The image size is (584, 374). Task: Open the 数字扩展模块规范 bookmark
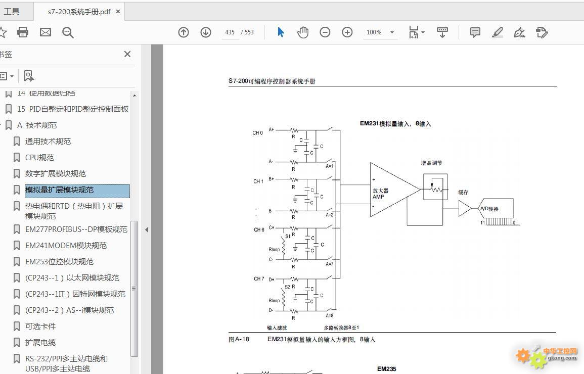pos(56,174)
